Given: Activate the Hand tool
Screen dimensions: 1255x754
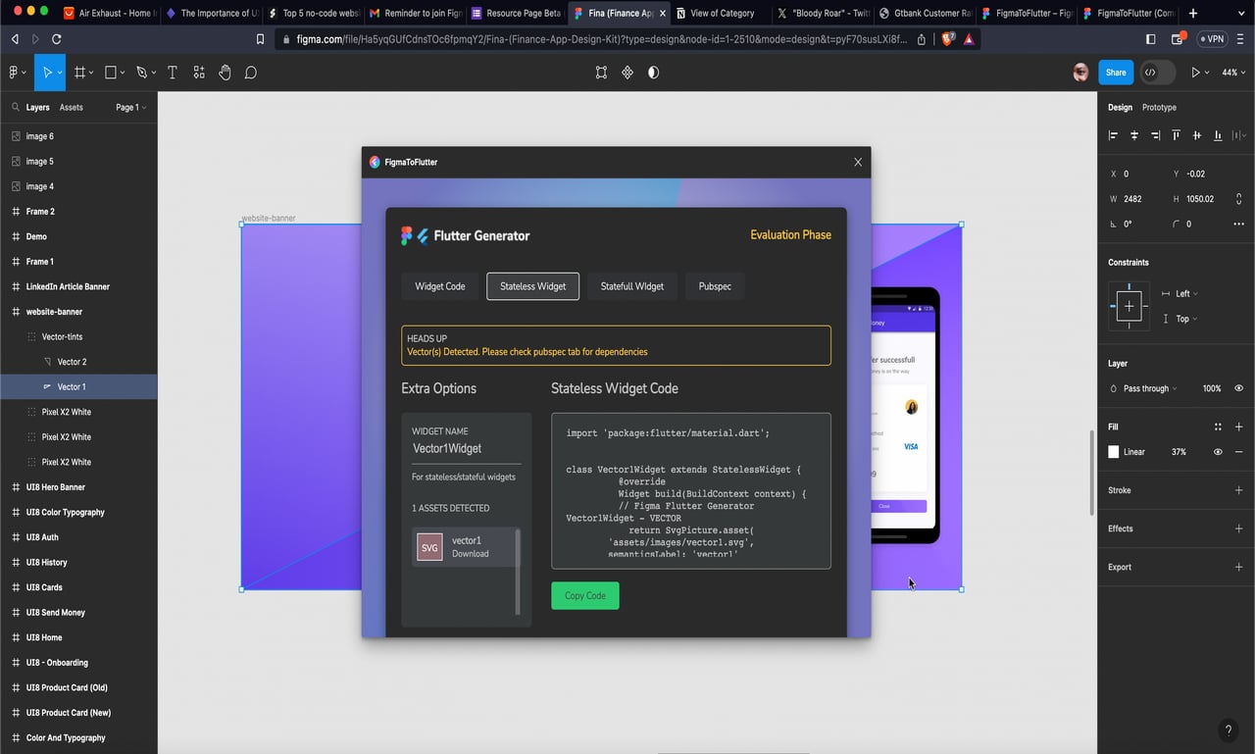Looking at the screenshot, I should click(x=225, y=73).
